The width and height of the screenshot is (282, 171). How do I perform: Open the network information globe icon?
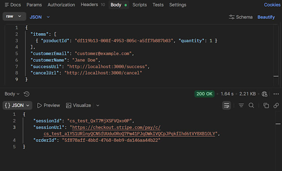(265, 94)
